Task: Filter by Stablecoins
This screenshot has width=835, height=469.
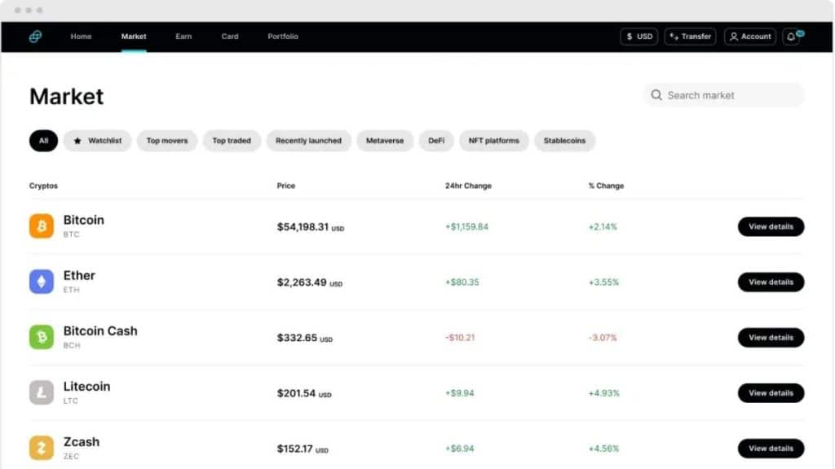Action: point(564,141)
